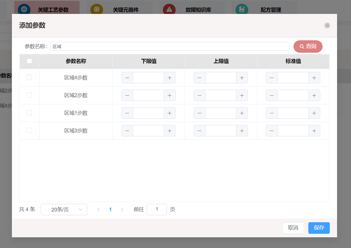Click the 关键工艺参数 round icon

(24, 10)
